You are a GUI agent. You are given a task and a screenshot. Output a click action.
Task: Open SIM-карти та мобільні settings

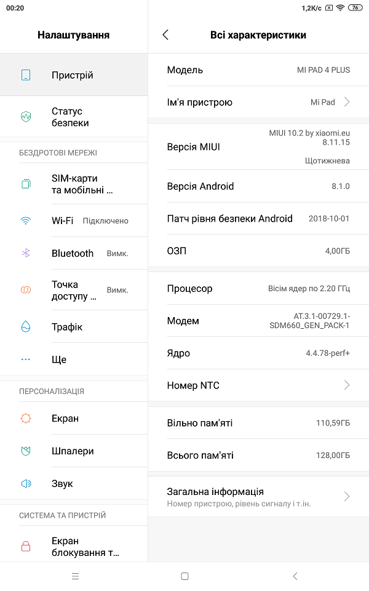tap(74, 184)
